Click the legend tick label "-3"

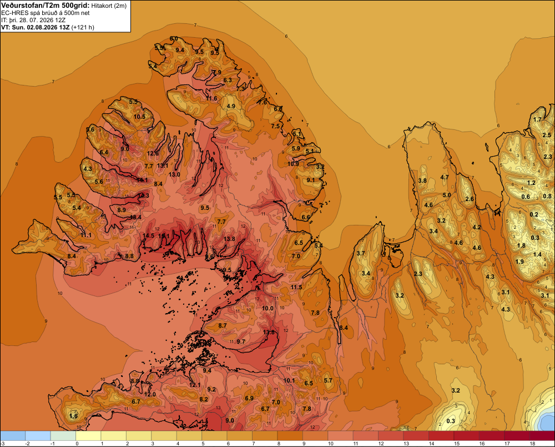[x=2, y=444]
